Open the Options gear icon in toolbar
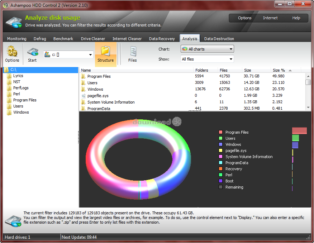The height and width of the screenshot is (243, 314). point(12,52)
